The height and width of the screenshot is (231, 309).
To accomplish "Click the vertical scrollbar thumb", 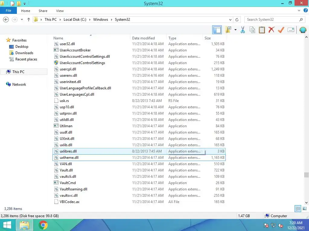I will pyautogui.click(x=306, y=175).
